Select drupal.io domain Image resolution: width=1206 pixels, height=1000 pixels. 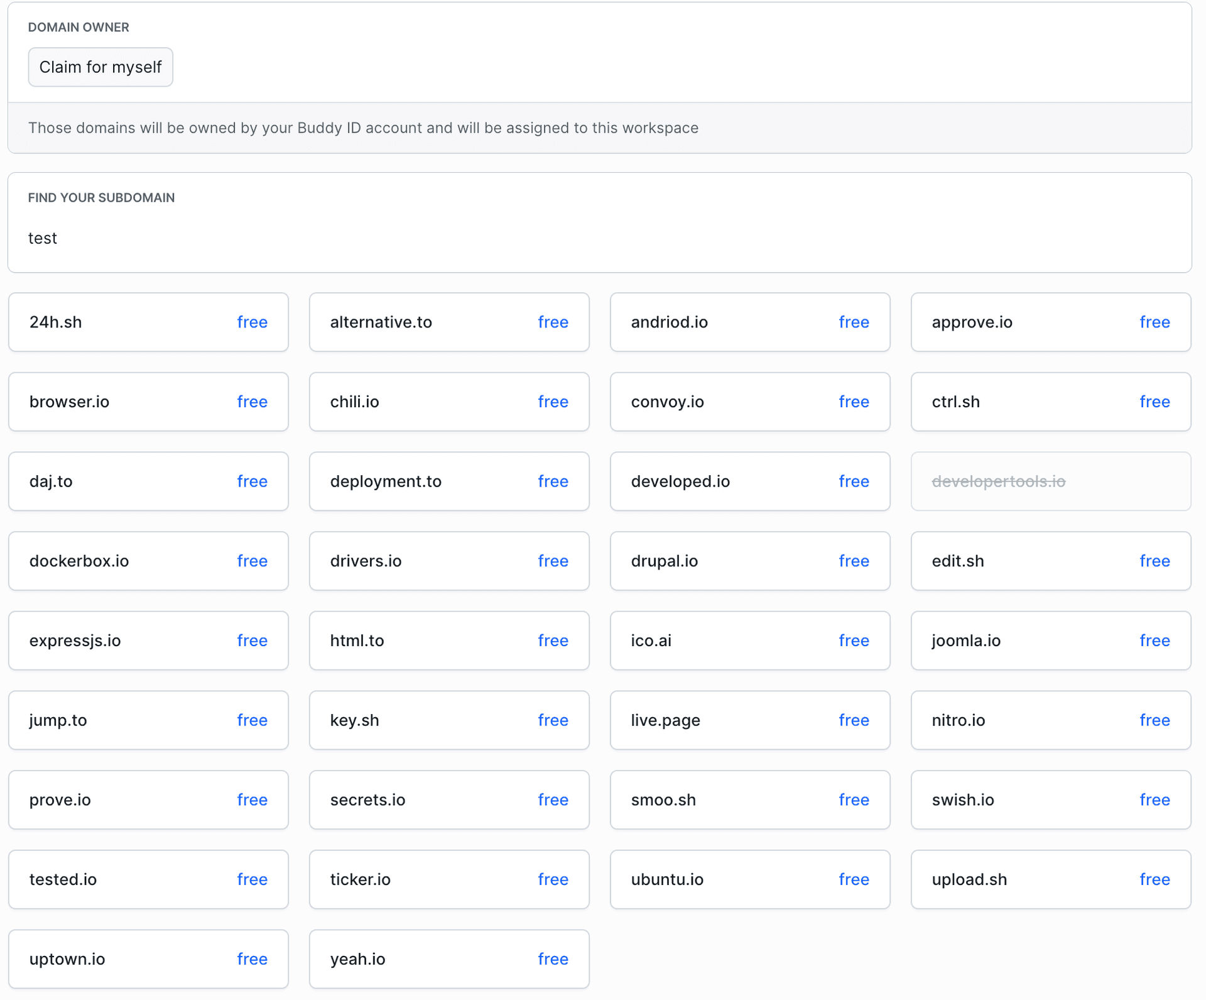(750, 561)
